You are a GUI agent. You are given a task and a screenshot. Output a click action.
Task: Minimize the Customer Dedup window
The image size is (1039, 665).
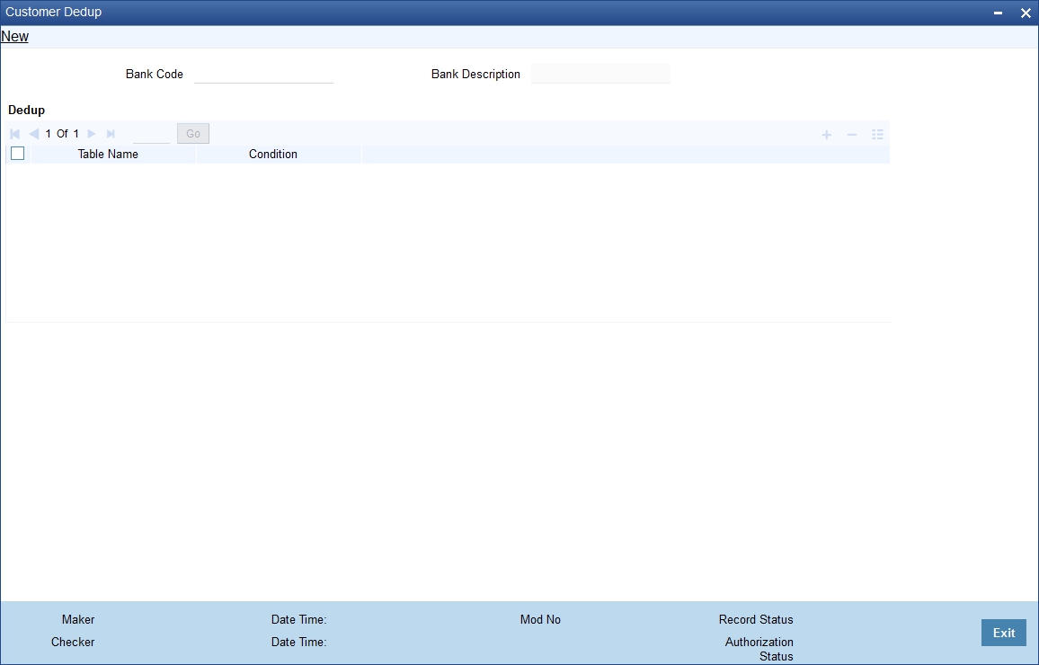(x=998, y=13)
